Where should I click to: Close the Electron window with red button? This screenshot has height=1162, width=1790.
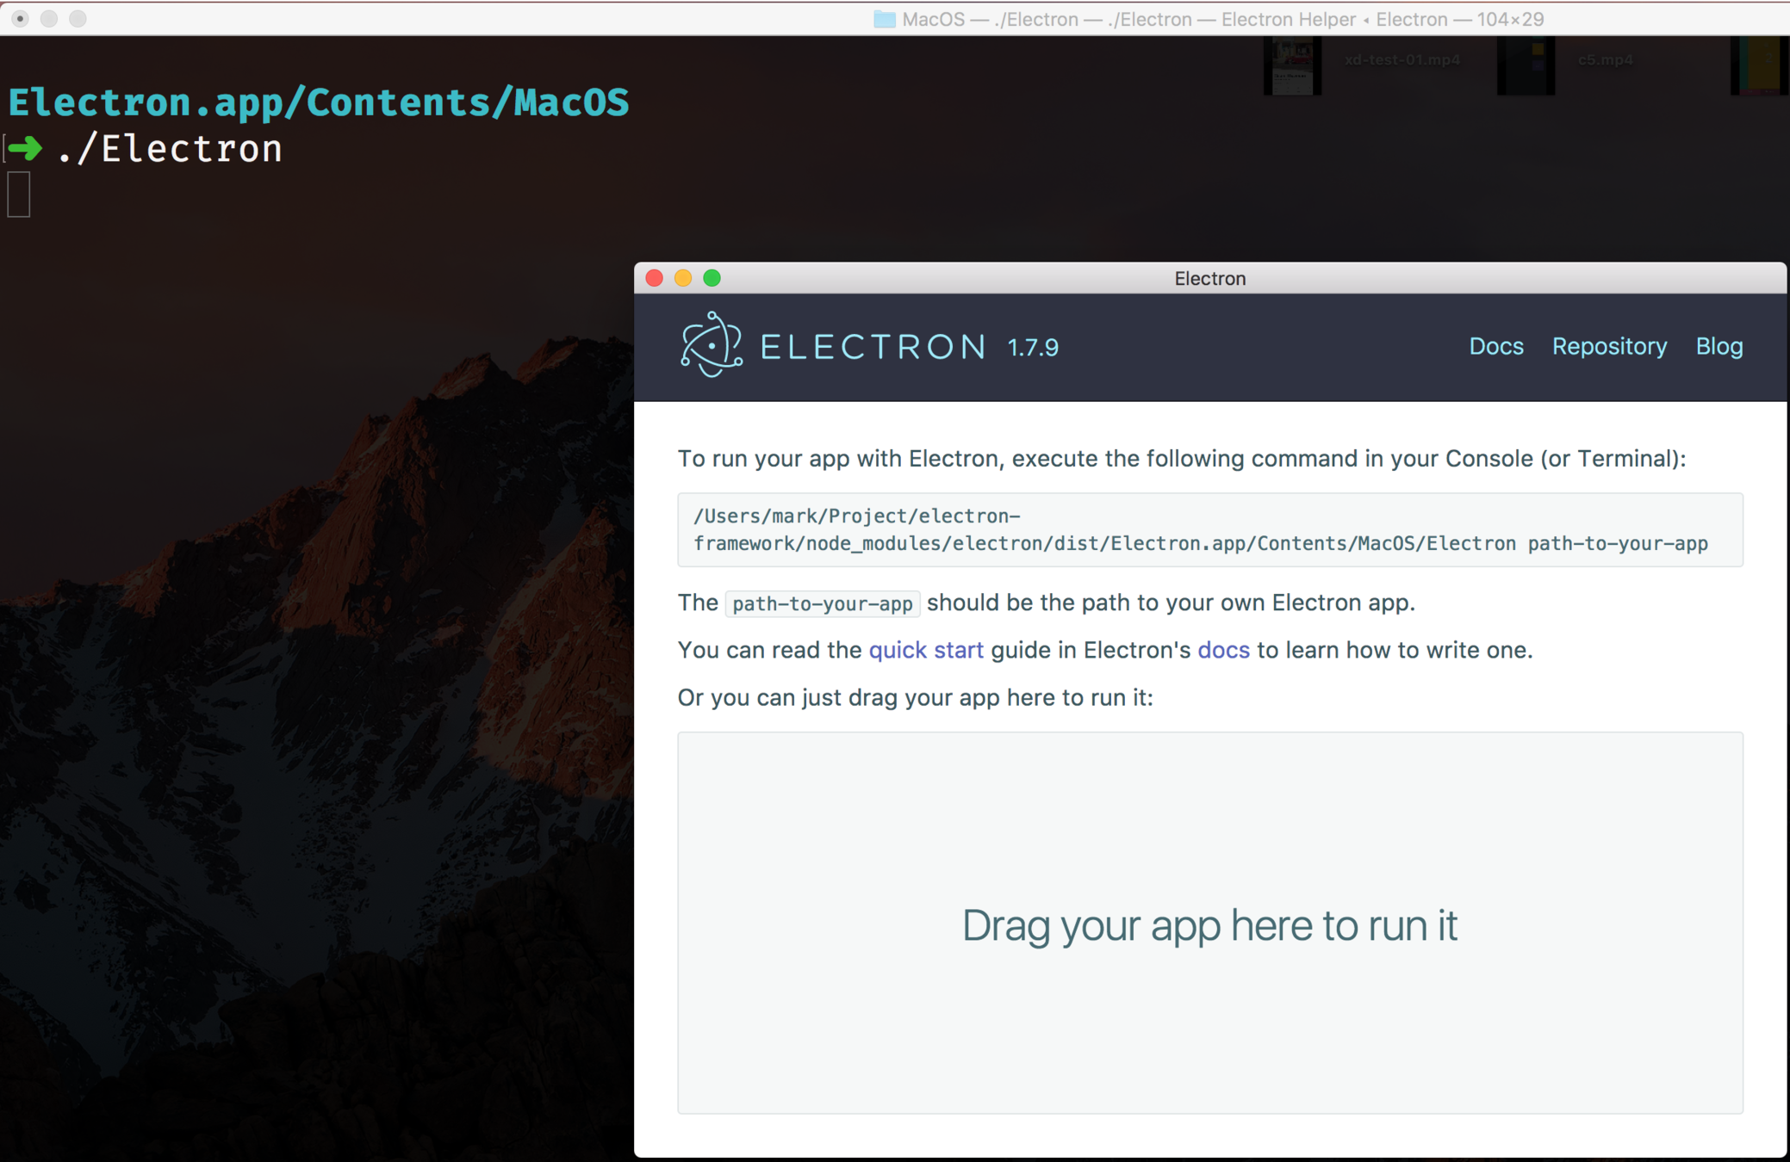click(x=654, y=278)
